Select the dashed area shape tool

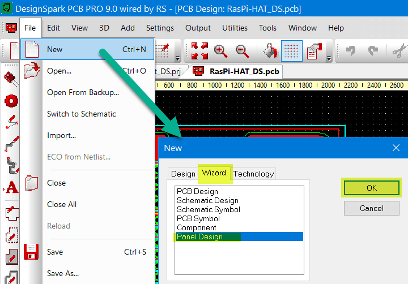tap(12, 235)
